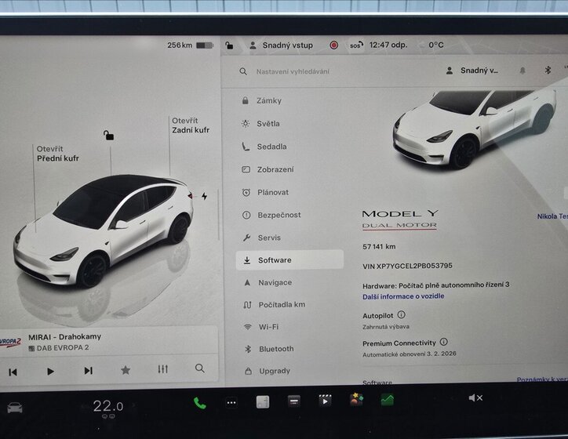Open the Bluetooth settings menu

pos(269,349)
